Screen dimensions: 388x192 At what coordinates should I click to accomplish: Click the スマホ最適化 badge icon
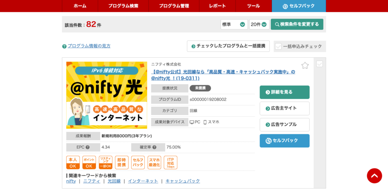(155, 163)
